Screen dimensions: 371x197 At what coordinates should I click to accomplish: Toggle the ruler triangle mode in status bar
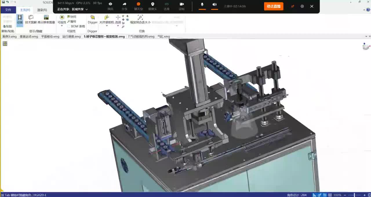[x=314, y=195]
